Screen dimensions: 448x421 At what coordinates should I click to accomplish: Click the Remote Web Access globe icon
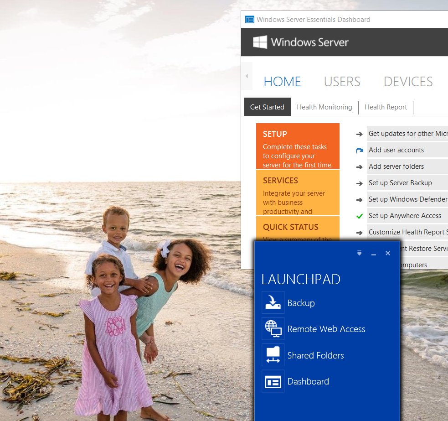click(273, 328)
